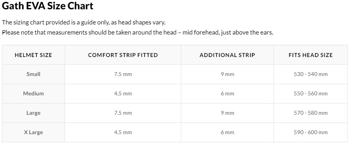351x145 pixels.
Task: Select Large row's 9 mm additional strip value
Action: pos(227,113)
